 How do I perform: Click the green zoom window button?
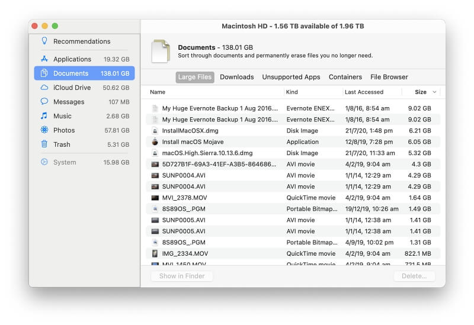[55, 26]
